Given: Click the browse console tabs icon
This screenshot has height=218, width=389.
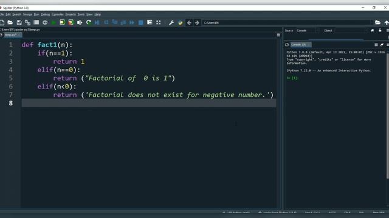Looking at the screenshot, I should 287,45.
